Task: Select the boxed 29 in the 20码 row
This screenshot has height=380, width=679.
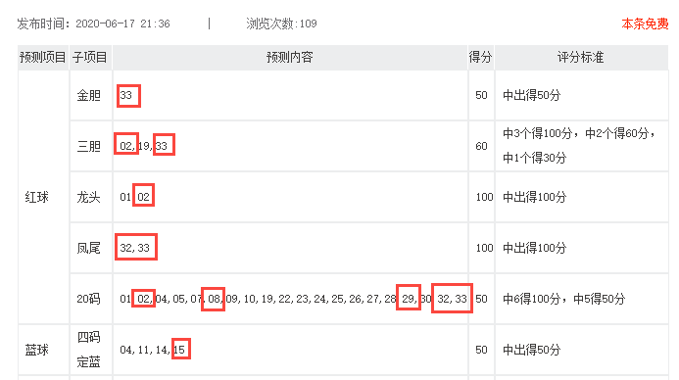Action: click(409, 298)
